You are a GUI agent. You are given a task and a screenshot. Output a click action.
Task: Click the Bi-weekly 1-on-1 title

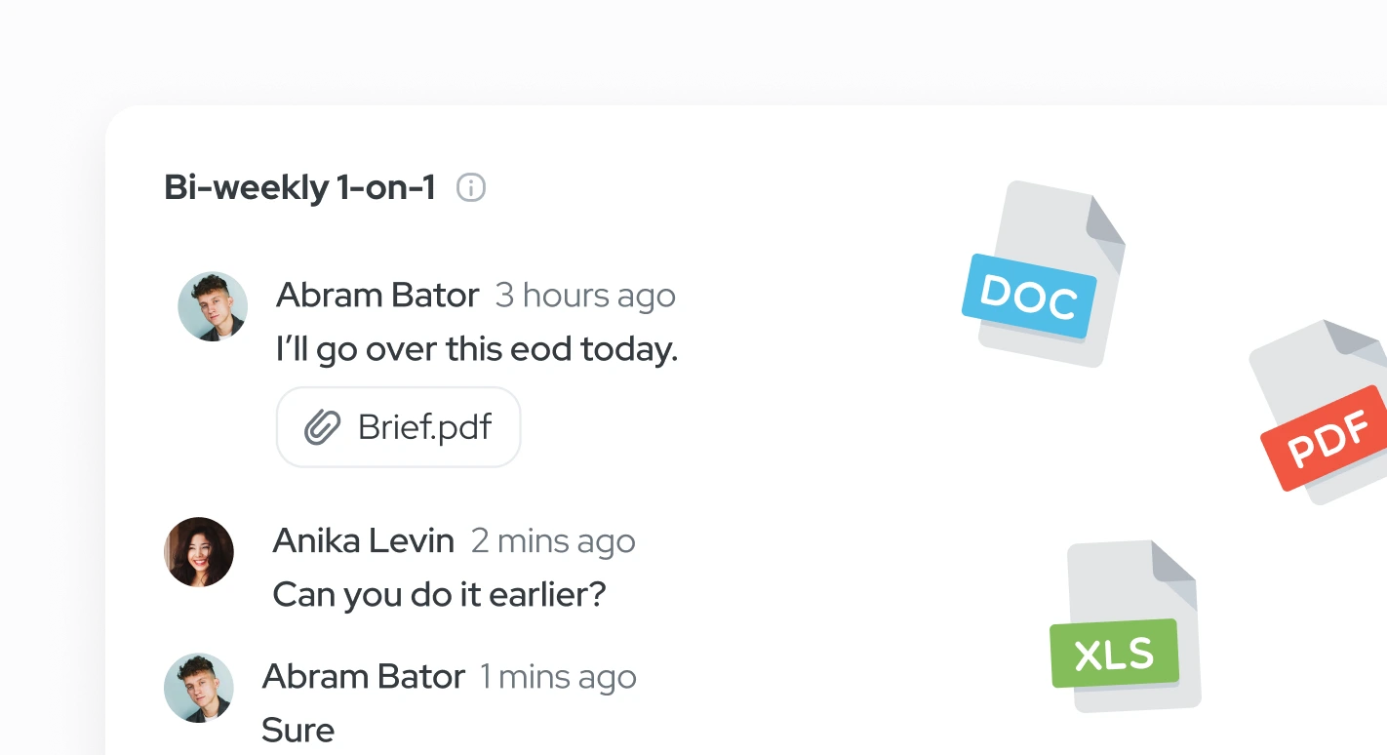pyautogui.click(x=299, y=187)
